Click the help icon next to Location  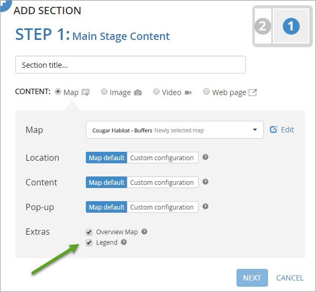205,157
